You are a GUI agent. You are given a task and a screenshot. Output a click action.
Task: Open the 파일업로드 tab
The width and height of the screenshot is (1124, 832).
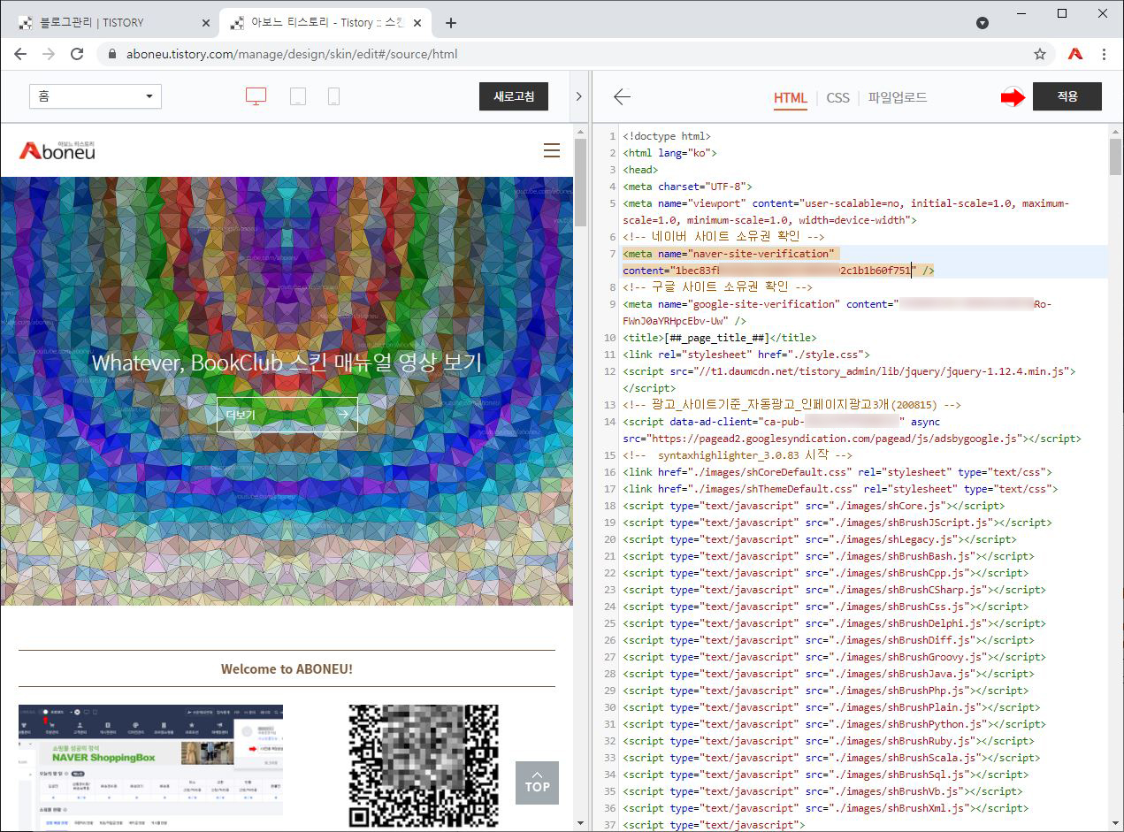click(x=897, y=97)
